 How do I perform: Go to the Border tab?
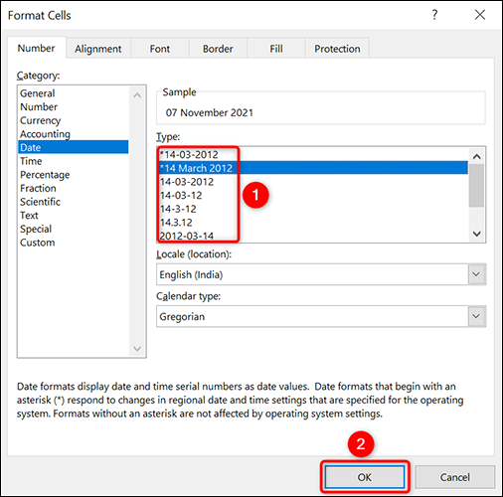coord(218,49)
